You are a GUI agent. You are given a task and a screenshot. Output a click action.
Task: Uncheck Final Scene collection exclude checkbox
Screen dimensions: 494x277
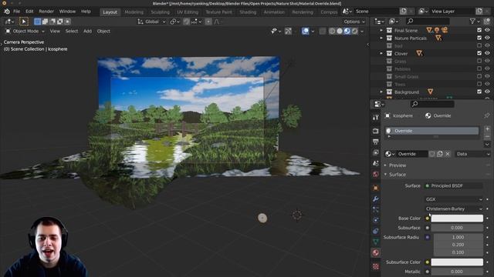click(x=479, y=30)
